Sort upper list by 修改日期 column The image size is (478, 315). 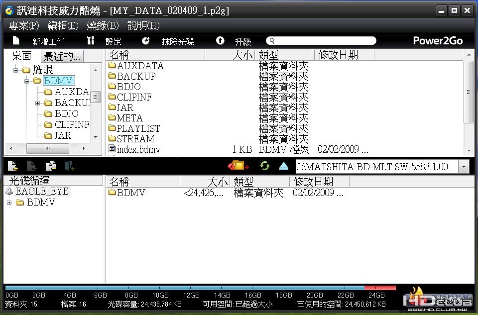click(344, 55)
